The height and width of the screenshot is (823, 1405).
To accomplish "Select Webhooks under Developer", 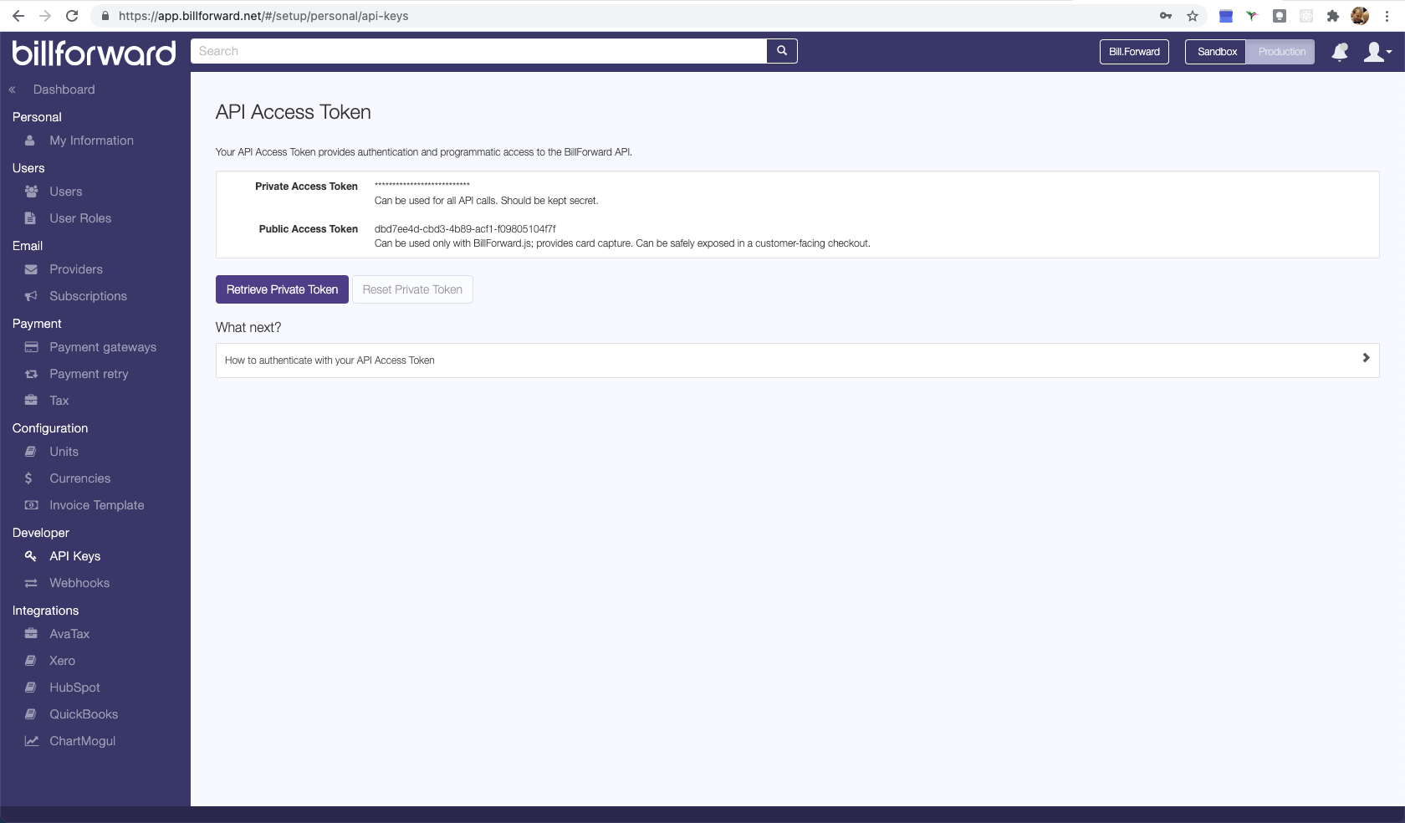I will tap(79, 583).
